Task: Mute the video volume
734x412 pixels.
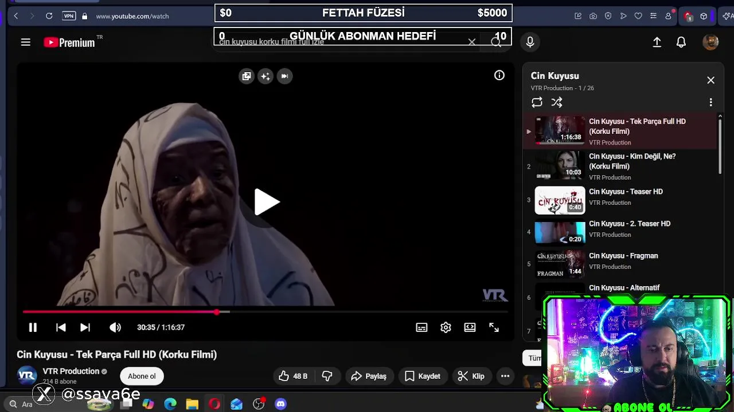Action: [x=115, y=327]
